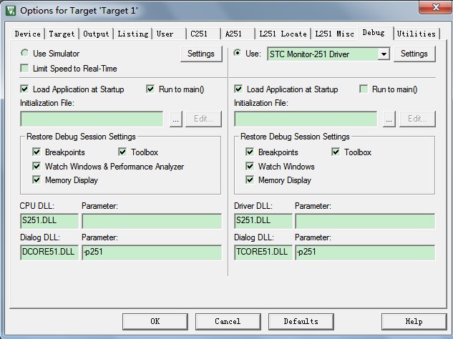Select the Listing tab

[132, 34]
